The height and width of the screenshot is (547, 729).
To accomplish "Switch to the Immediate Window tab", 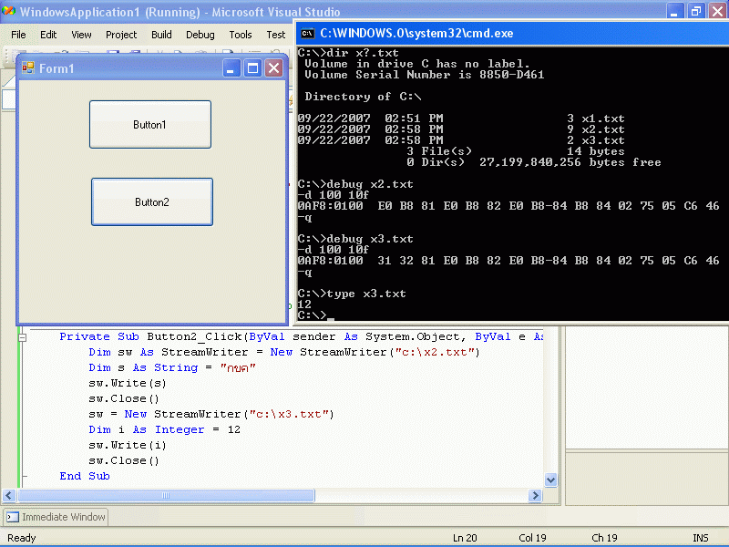I will [x=56, y=517].
